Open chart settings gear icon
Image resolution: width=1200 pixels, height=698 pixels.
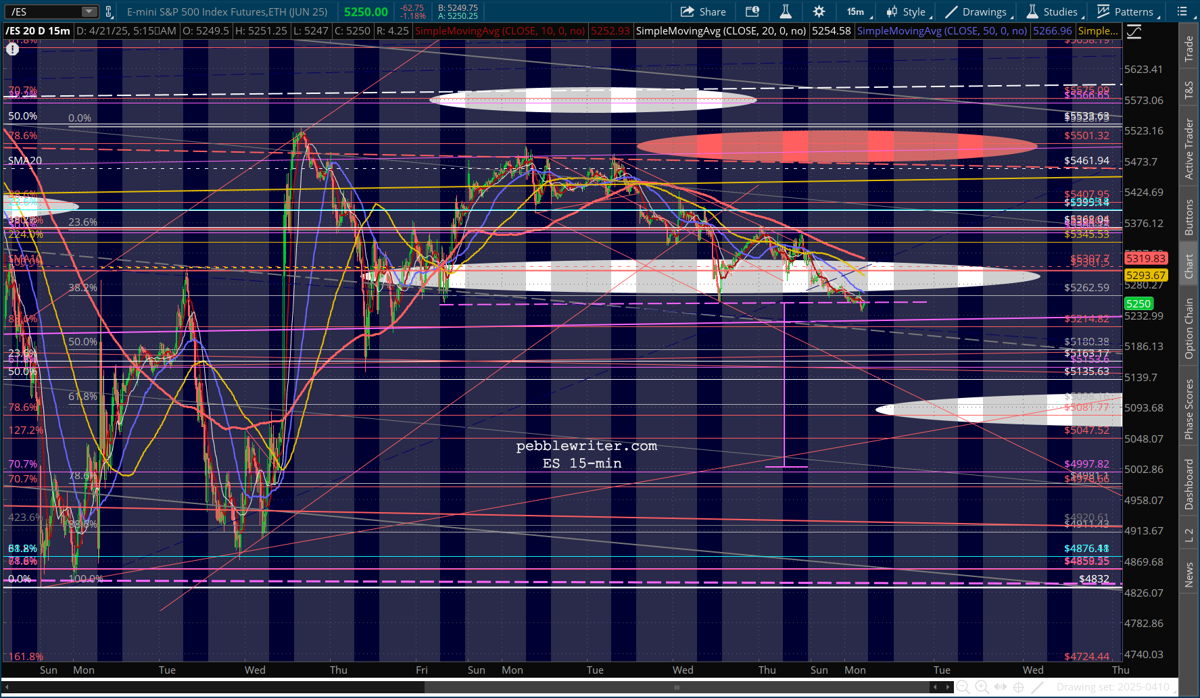819,11
